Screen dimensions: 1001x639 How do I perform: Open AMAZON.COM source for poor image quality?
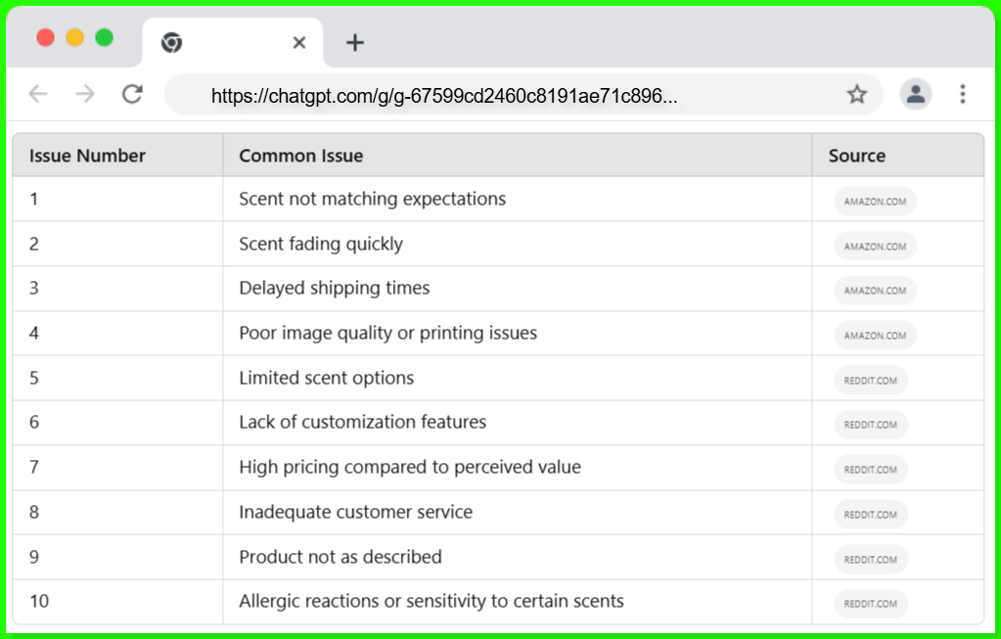(875, 336)
